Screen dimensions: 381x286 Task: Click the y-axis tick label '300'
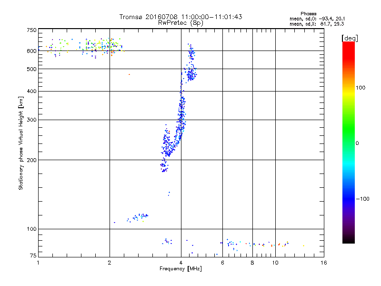tap(31, 120)
